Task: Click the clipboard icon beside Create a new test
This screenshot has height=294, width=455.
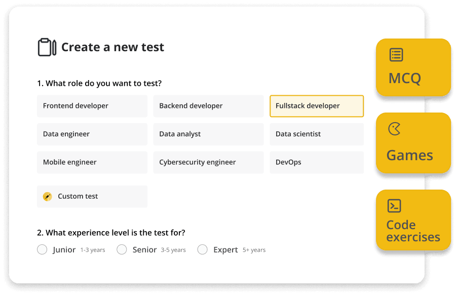Action: 47,47
